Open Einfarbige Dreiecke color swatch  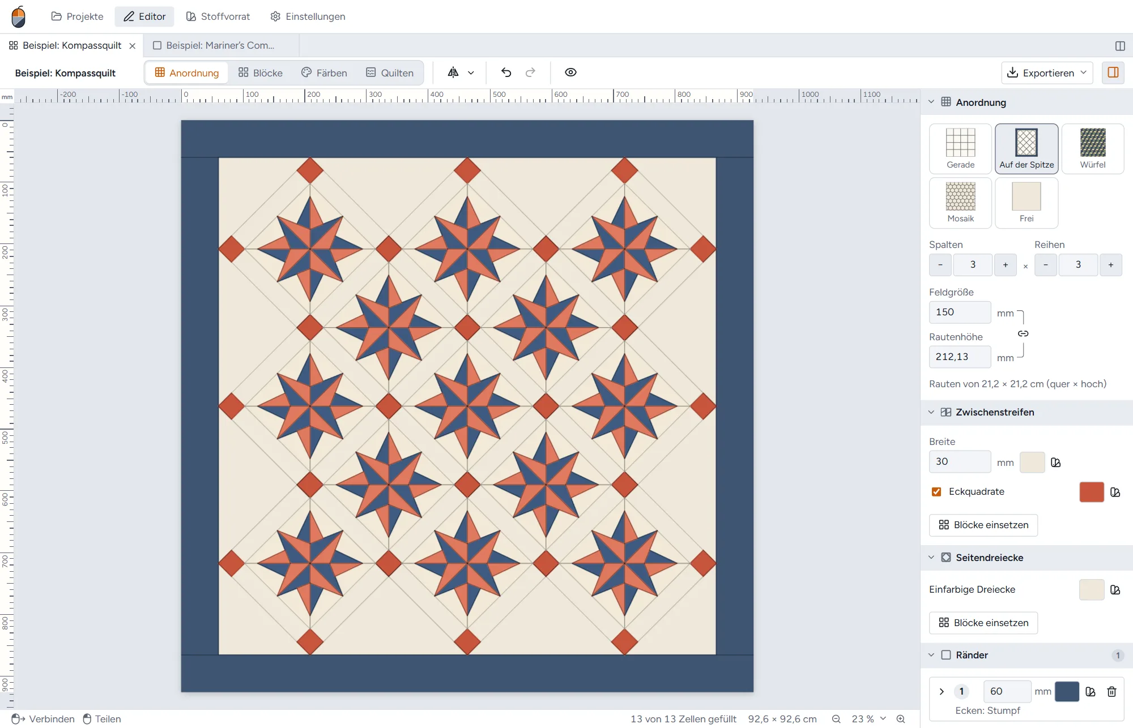click(1092, 590)
